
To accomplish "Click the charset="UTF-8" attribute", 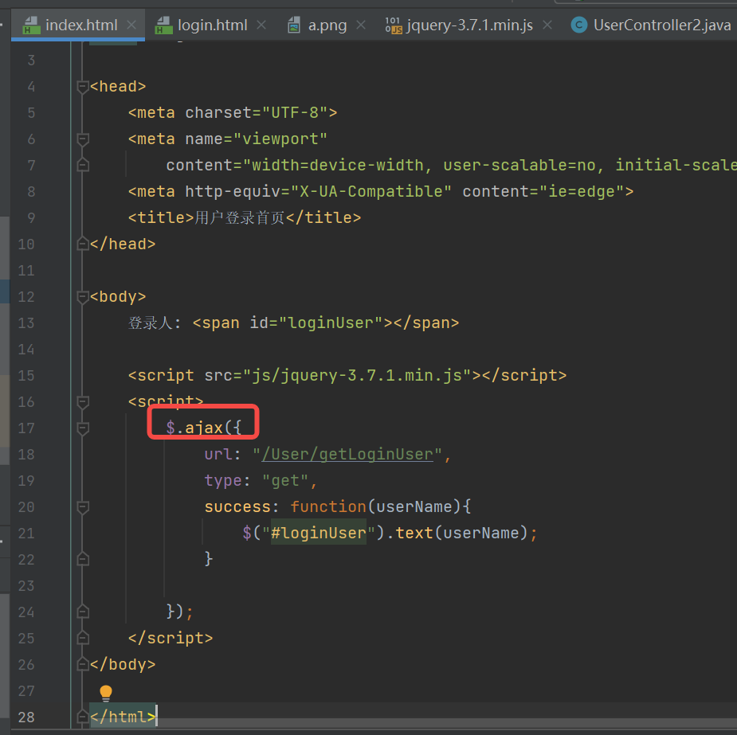I will click(x=257, y=113).
